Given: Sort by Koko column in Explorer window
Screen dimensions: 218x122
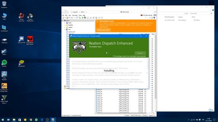Looking at the screenshot, I should (193, 17).
